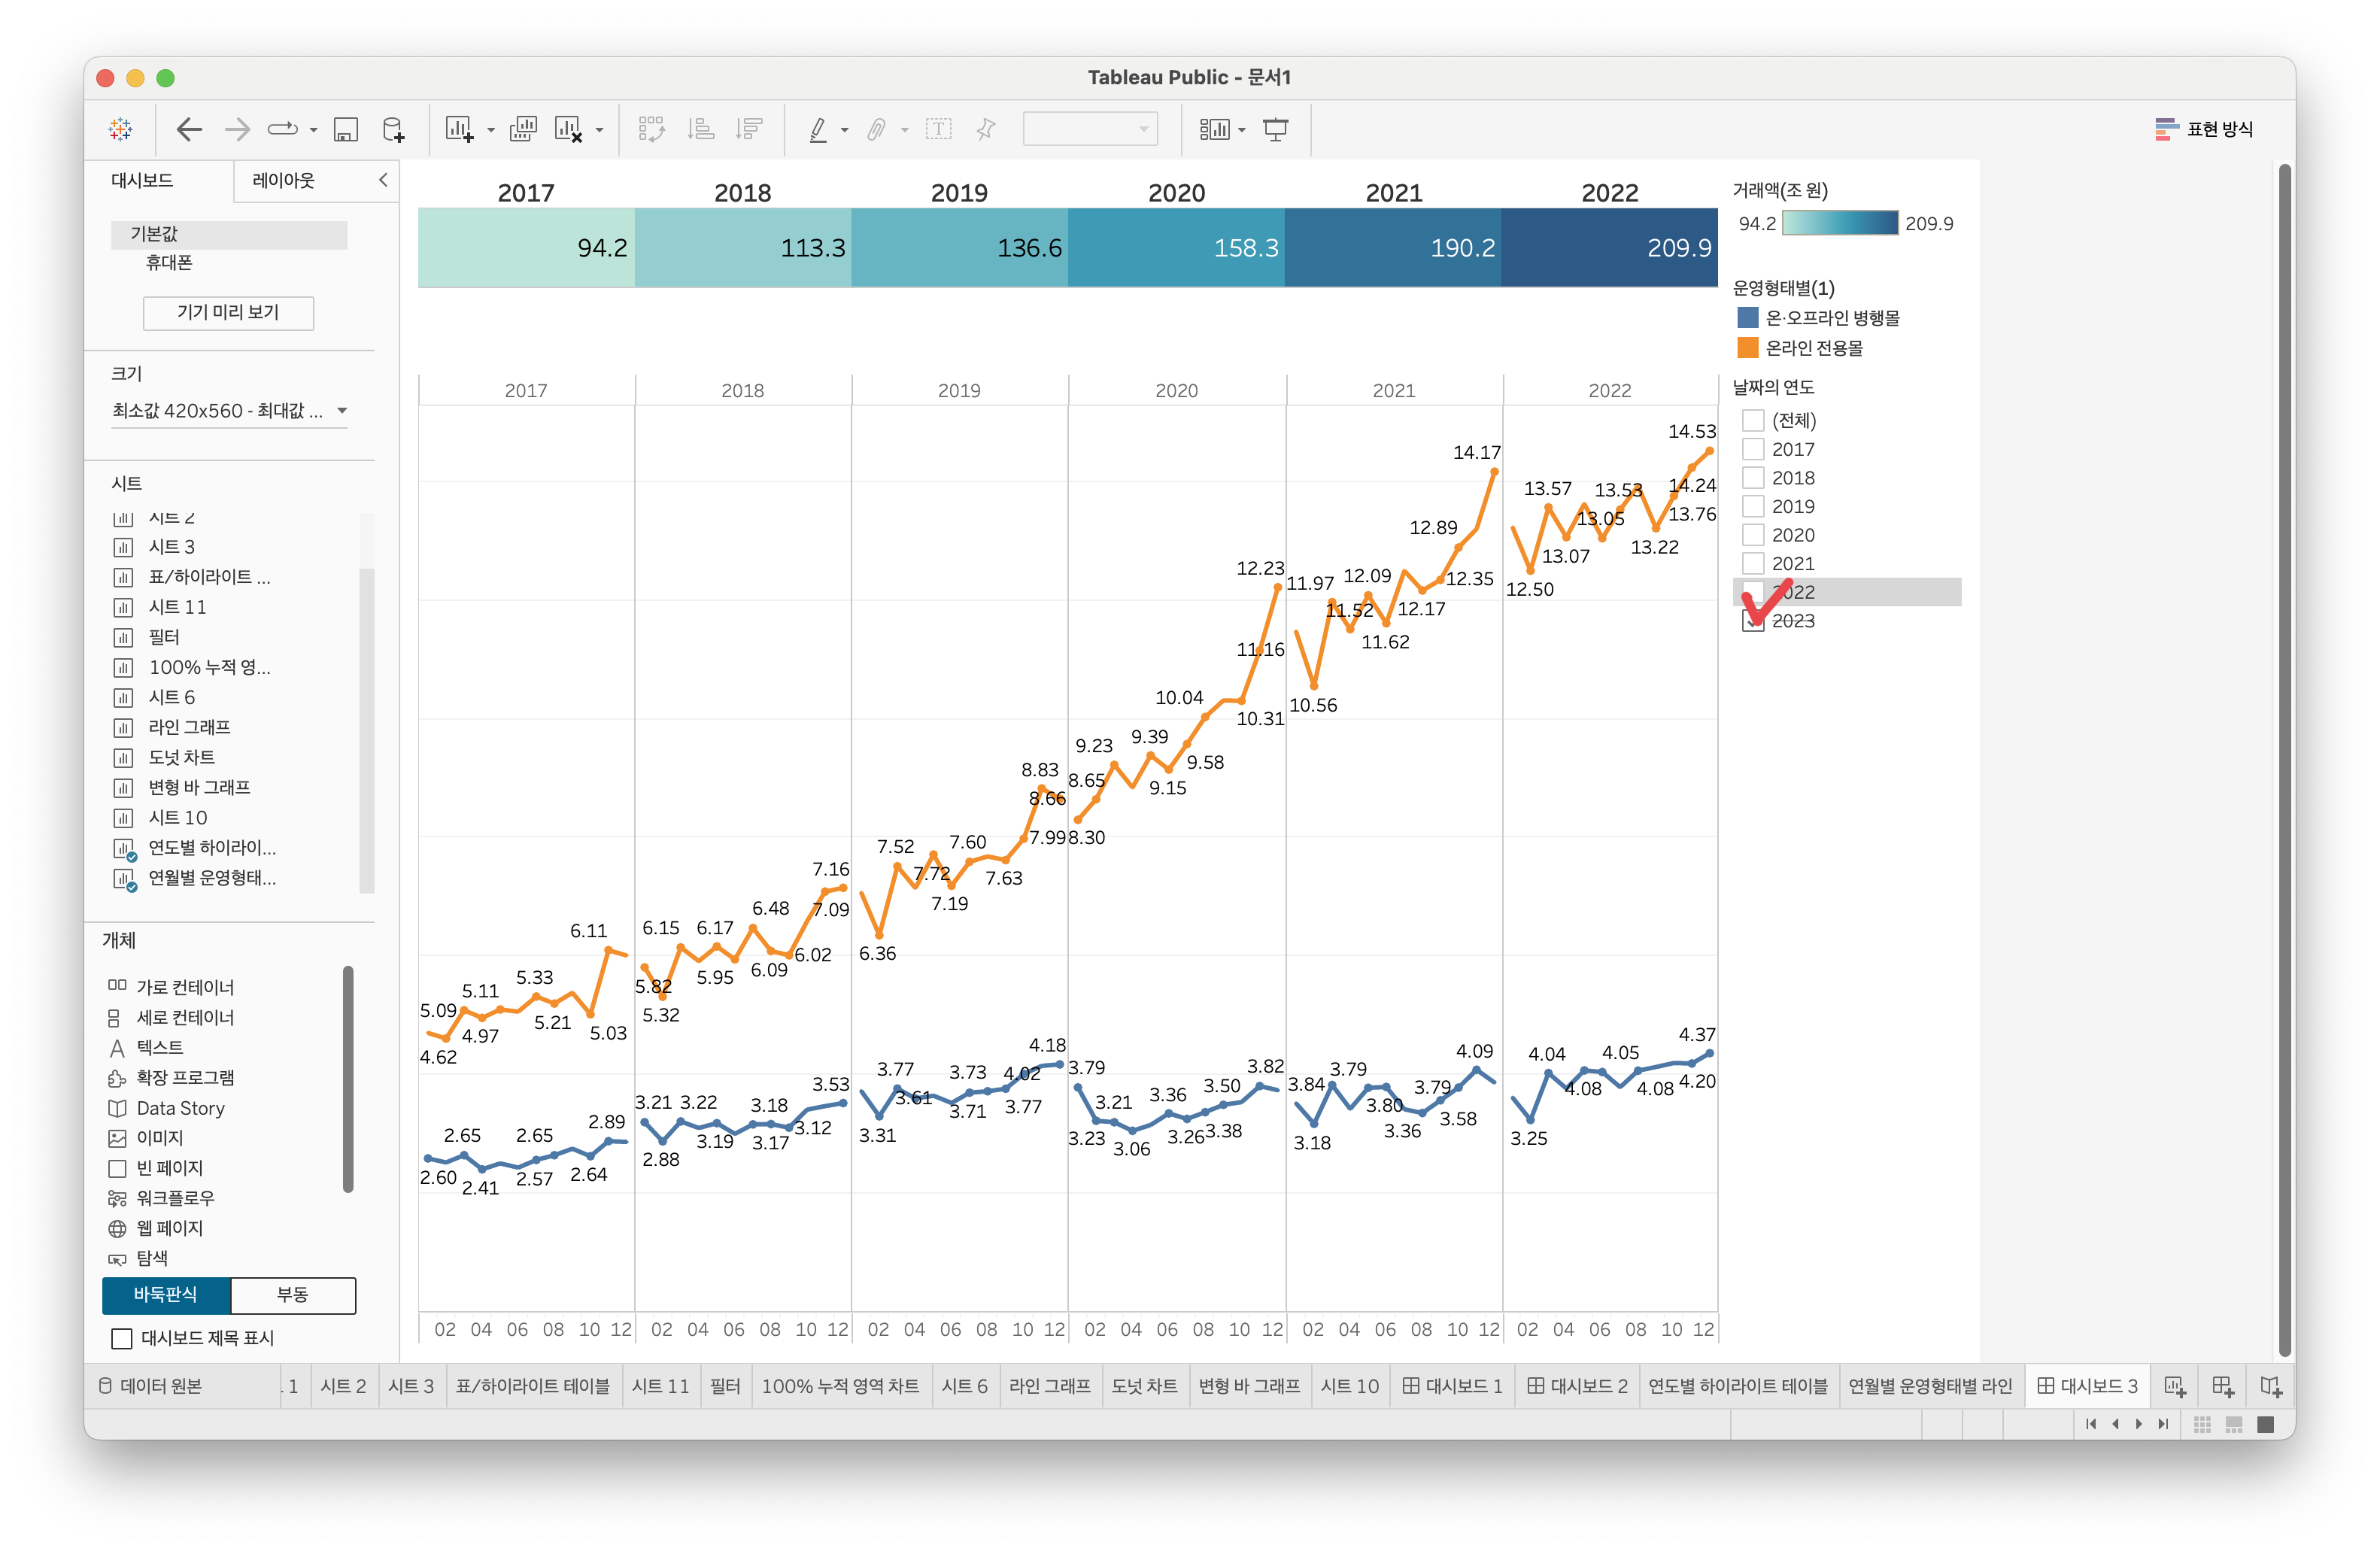Collapse the left side pane chevron
The width and height of the screenshot is (2380, 1551).
pyautogui.click(x=383, y=180)
